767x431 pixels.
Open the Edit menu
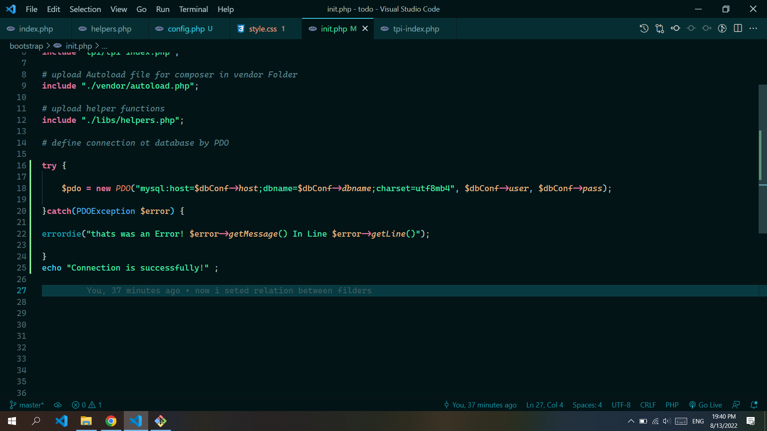(53, 9)
